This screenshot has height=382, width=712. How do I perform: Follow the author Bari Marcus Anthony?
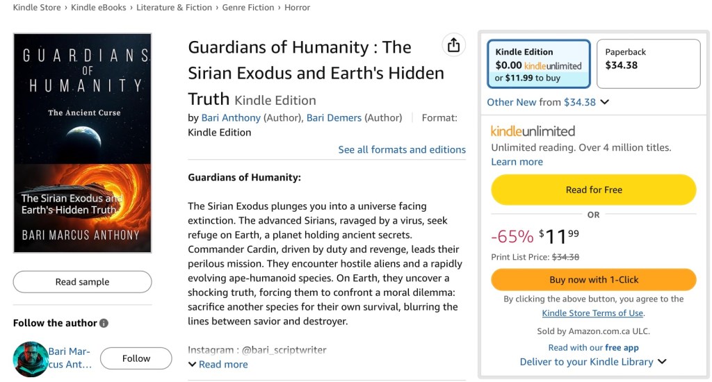pyautogui.click(x=136, y=358)
